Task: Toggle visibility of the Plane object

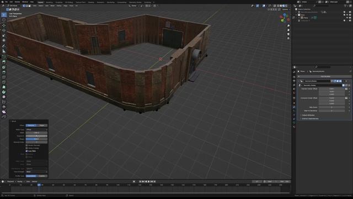Action: (347, 18)
